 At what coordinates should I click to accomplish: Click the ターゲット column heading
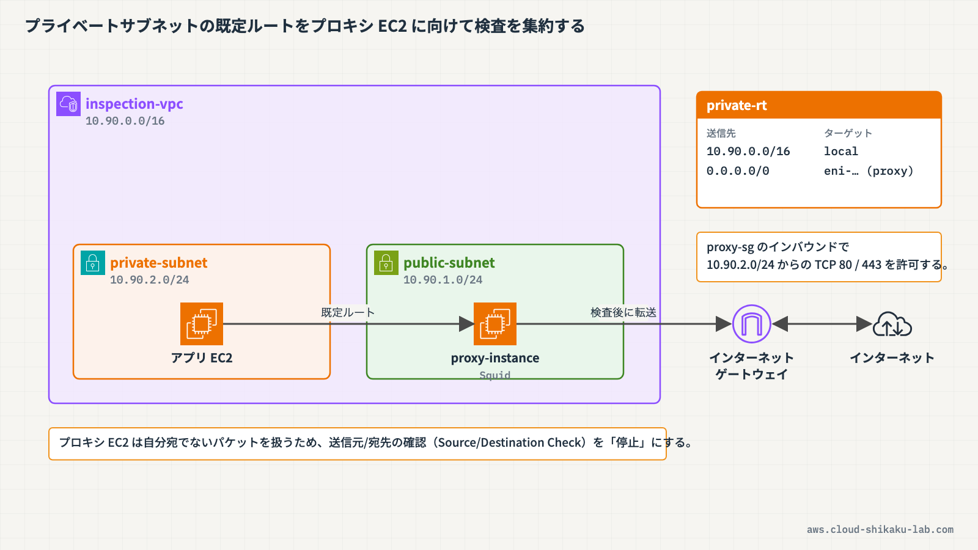(848, 133)
